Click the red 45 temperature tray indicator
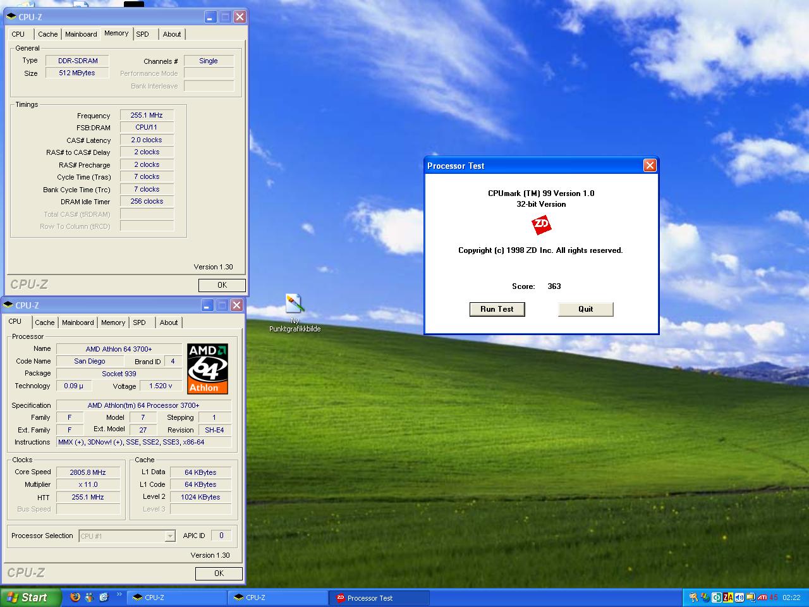Viewport: 809px width, 607px height. pos(774,598)
